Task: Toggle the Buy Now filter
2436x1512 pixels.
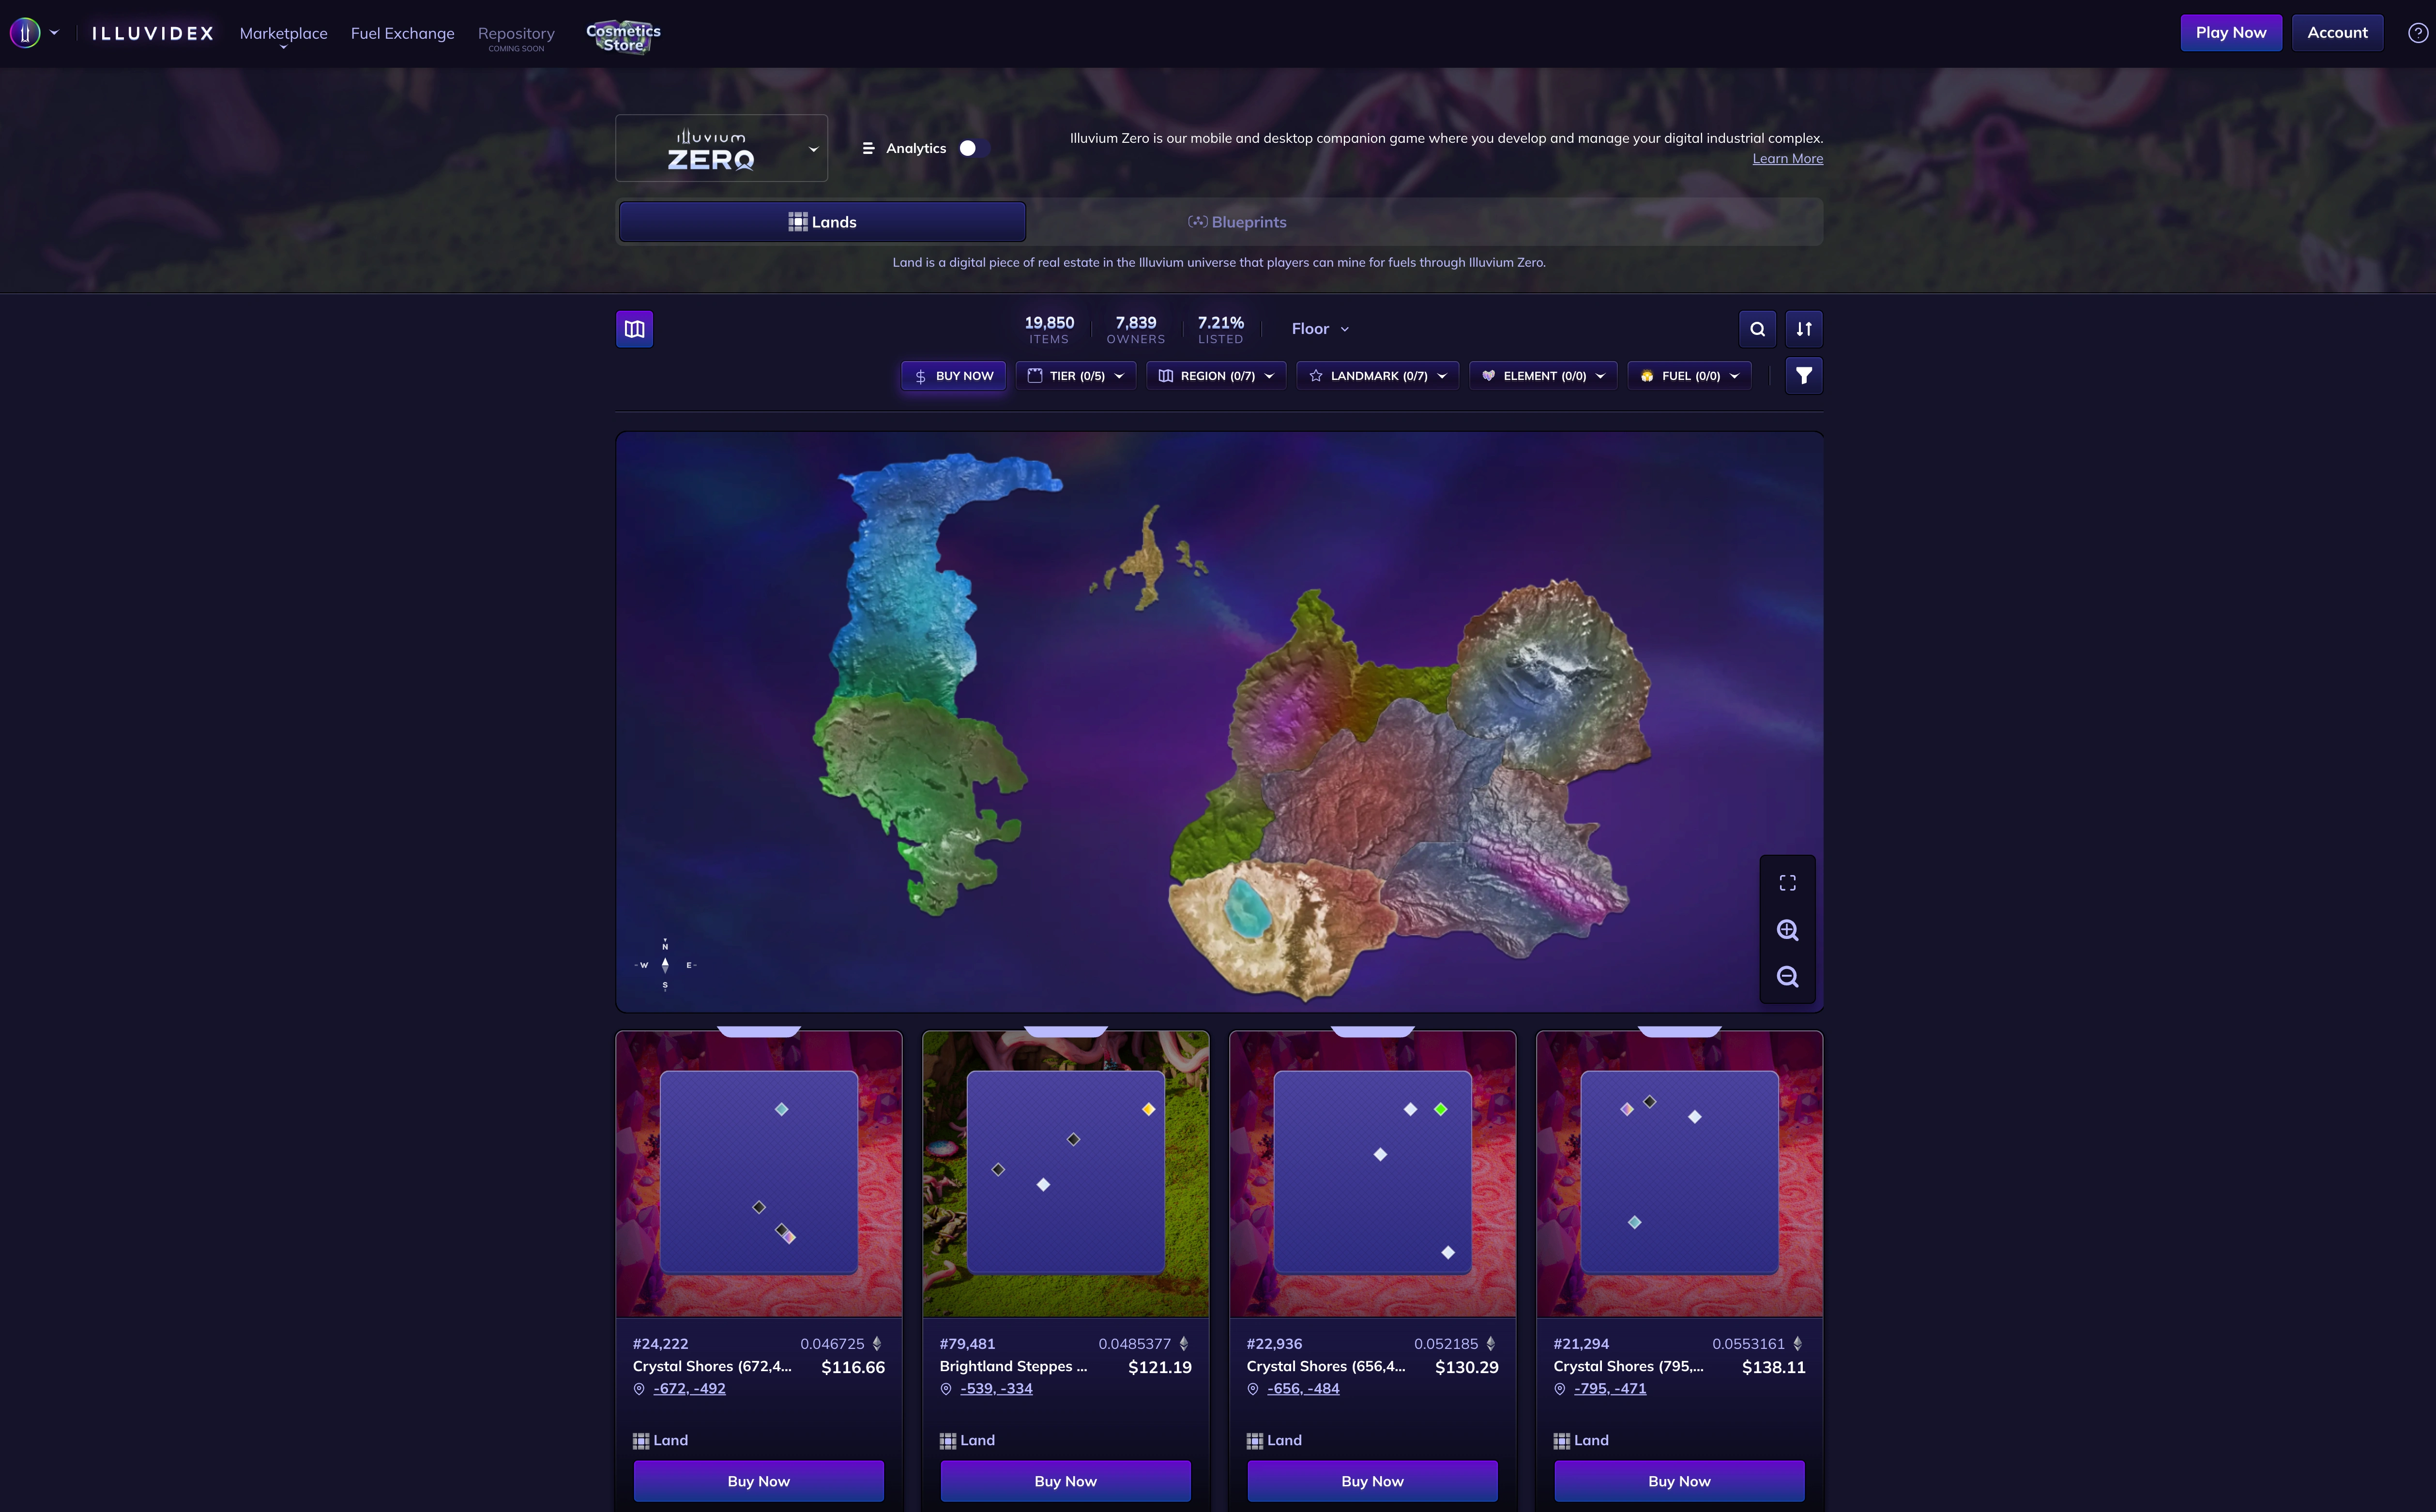Action: 953,376
